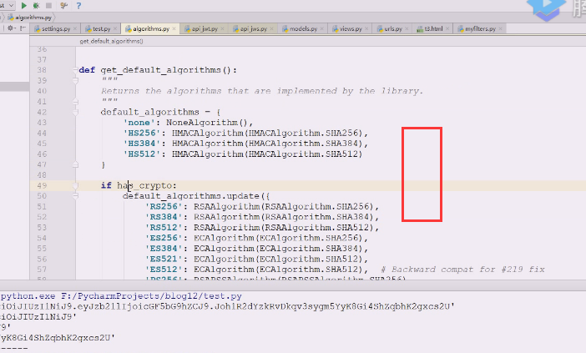Click default_algorithms.update({ on line 50
Viewport: 586px width, 353px height.
click(196, 196)
